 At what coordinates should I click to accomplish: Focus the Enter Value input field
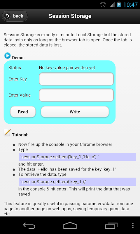76,95
